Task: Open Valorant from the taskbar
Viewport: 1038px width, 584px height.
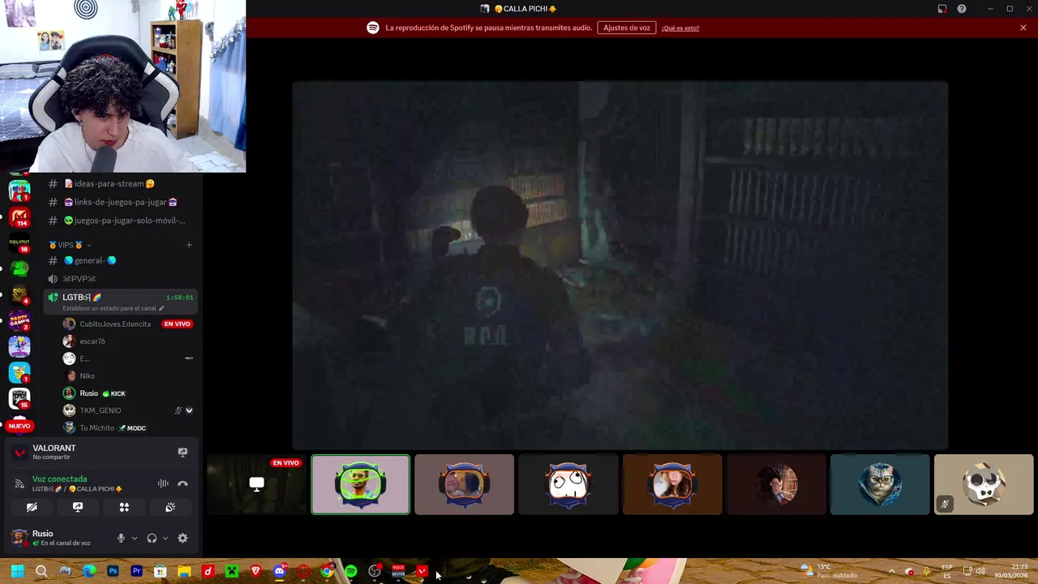Action: coord(422,571)
